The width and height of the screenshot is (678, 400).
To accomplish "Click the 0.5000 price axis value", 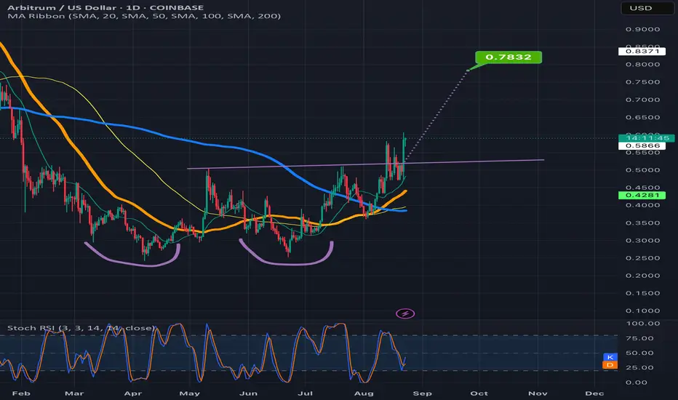I will [x=642, y=170].
